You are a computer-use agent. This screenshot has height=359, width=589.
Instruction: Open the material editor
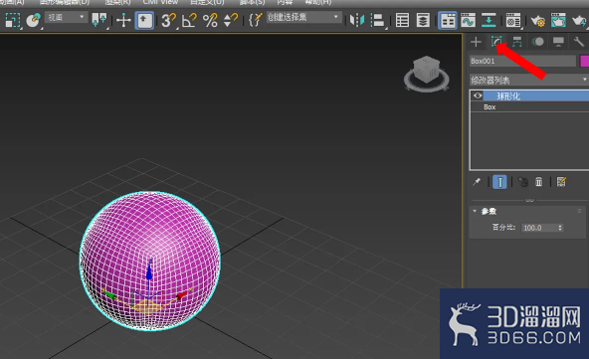[x=513, y=20]
